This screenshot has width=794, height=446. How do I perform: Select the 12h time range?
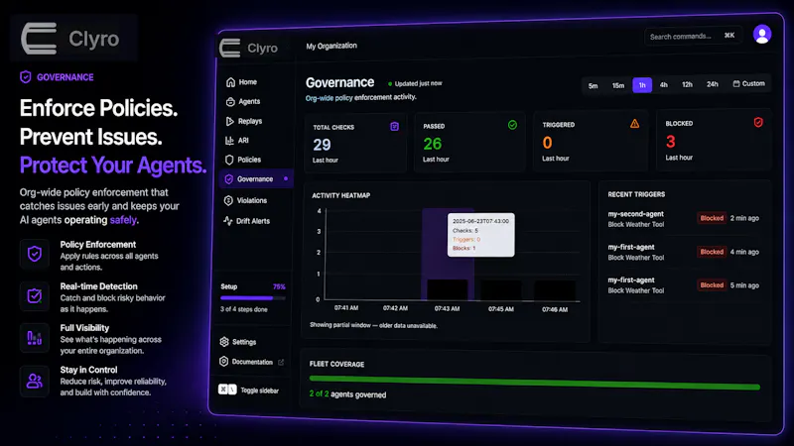pyautogui.click(x=687, y=84)
